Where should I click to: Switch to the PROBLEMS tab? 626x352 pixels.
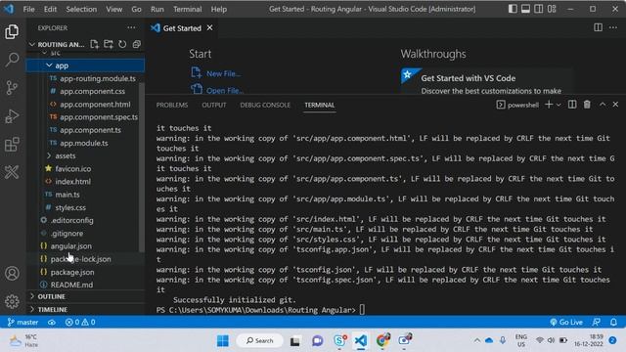click(x=172, y=105)
